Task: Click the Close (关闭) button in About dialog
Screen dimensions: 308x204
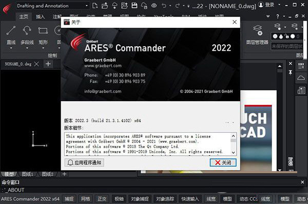Action: (x=223, y=162)
